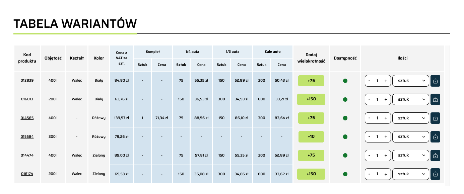Increase quantity with plus for 012839
Viewport: 464px width, 194px height.
click(386, 81)
